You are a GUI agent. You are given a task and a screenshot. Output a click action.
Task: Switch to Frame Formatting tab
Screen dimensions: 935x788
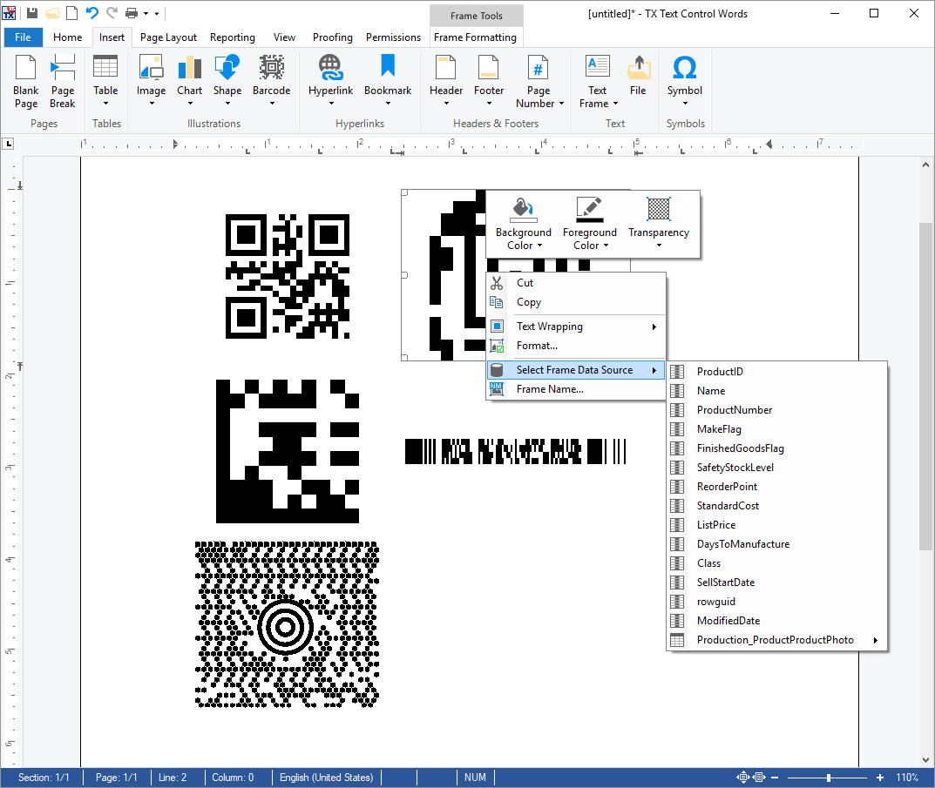point(475,37)
